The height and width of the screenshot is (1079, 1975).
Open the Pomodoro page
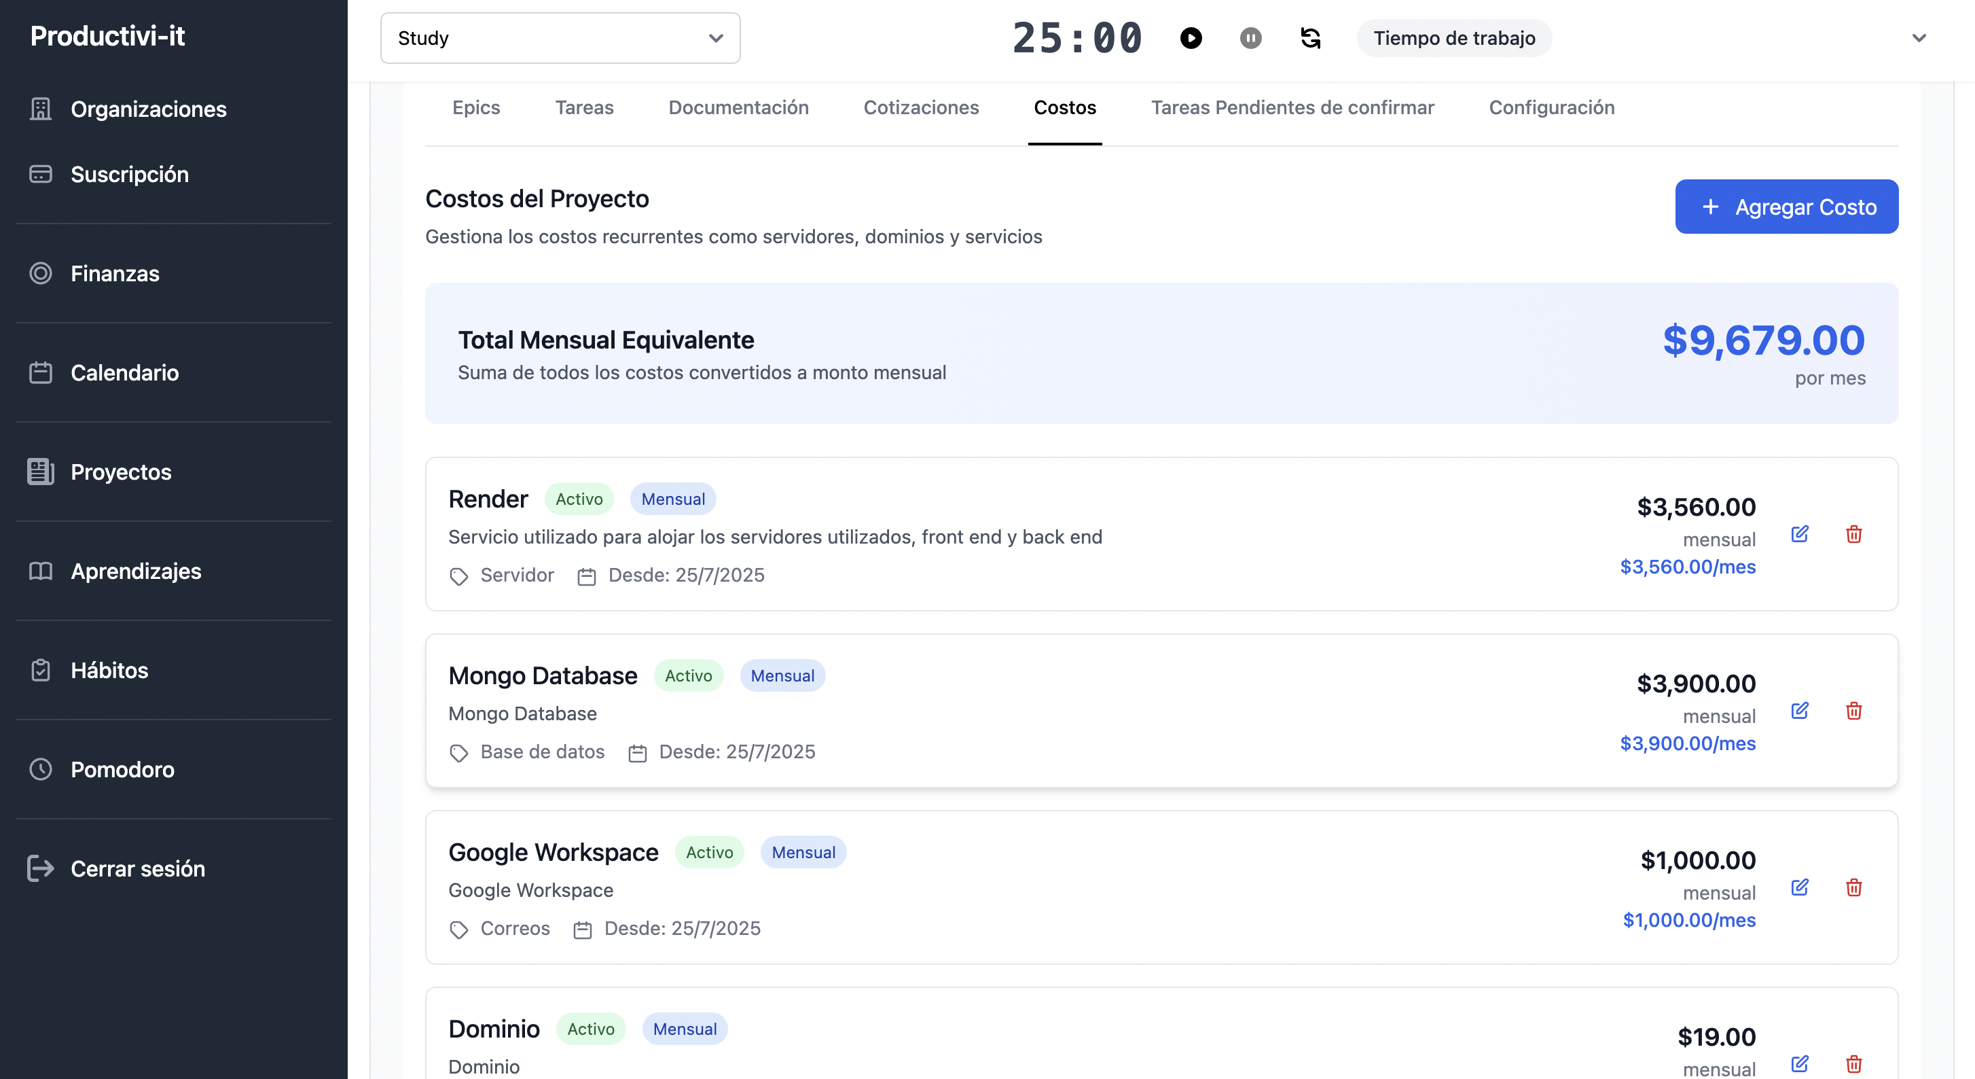point(123,769)
